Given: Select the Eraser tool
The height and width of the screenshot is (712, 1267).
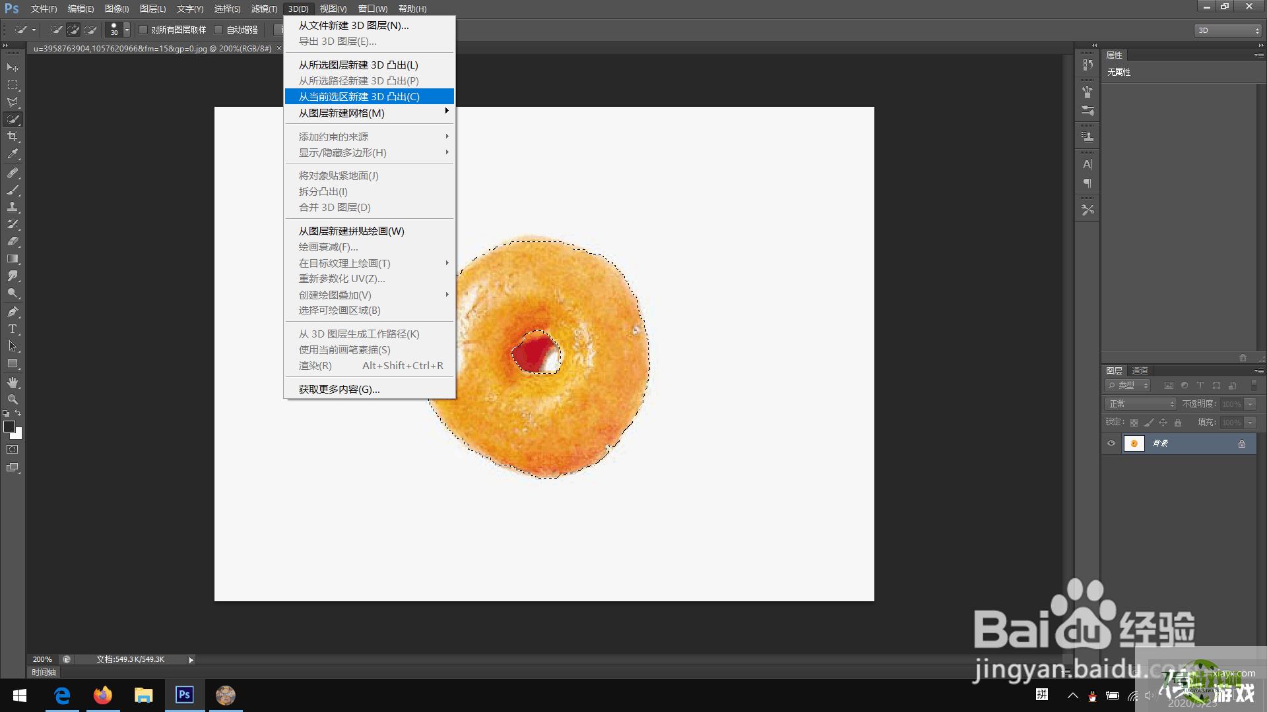Looking at the screenshot, I should click(x=13, y=241).
